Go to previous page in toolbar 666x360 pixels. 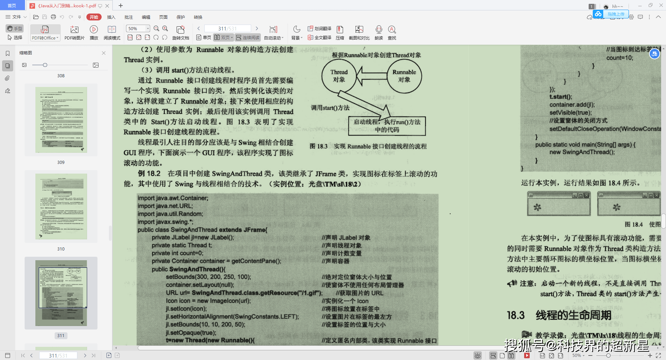[x=198, y=28]
